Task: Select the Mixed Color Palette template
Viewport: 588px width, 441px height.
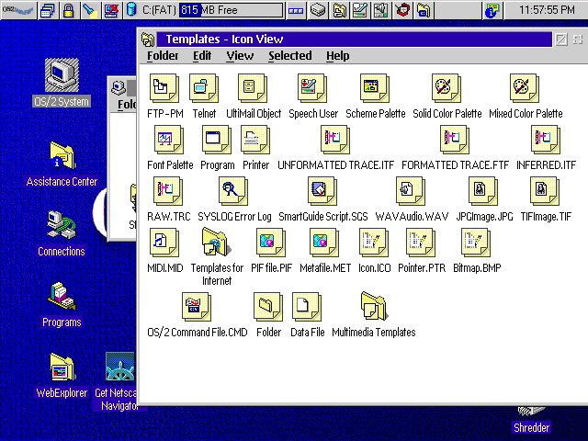Action: (x=525, y=88)
